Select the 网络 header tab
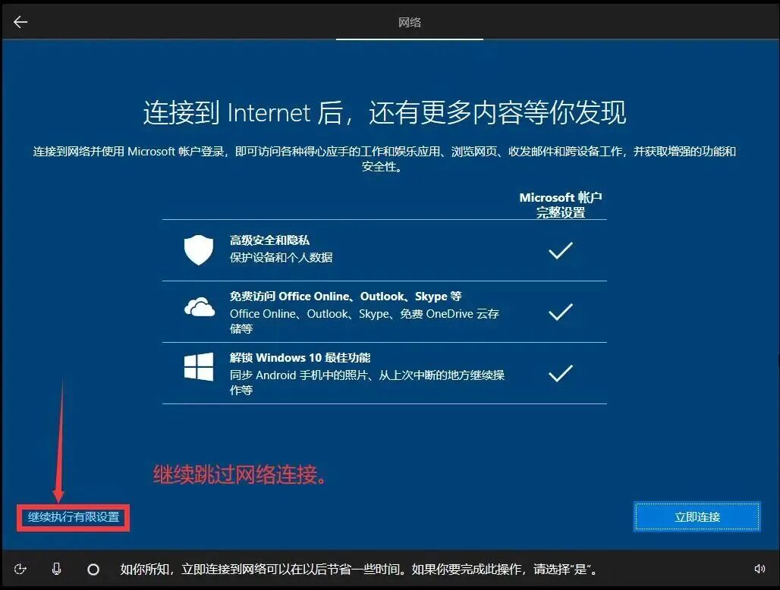Viewport: 780px width, 590px height. tap(409, 22)
